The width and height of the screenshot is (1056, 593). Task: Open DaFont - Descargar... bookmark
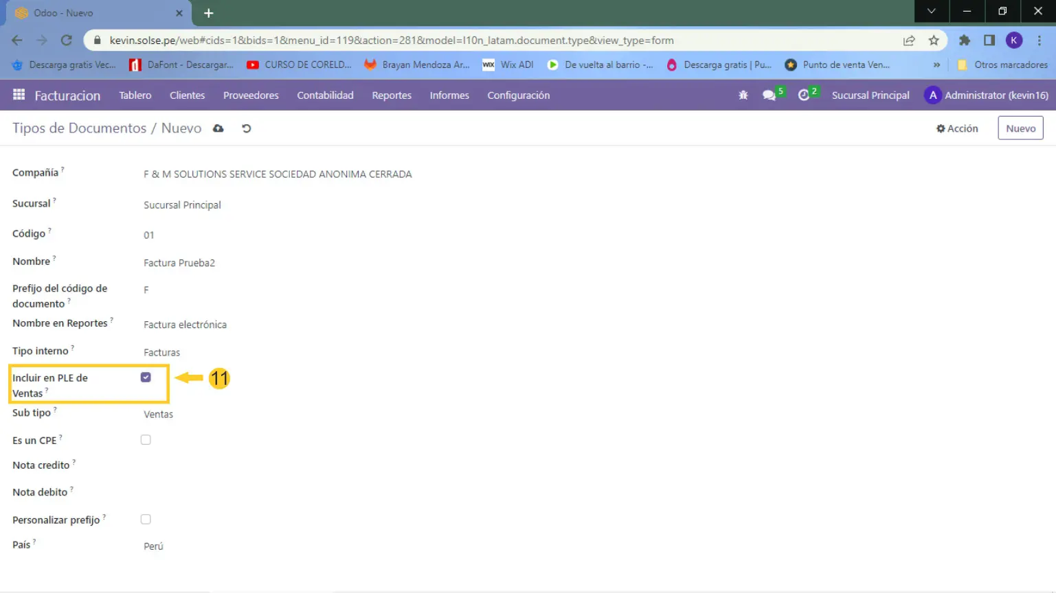click(181, 65)
